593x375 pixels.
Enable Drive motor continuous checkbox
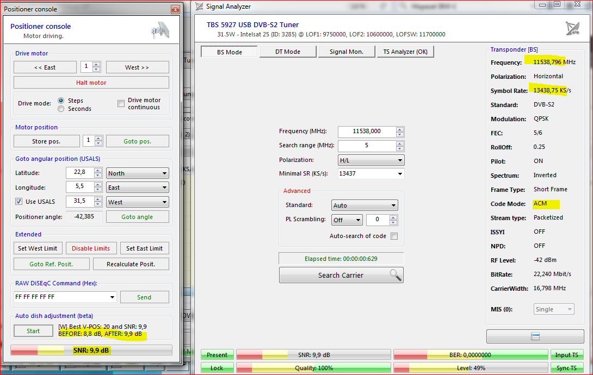tap(121, 104)
